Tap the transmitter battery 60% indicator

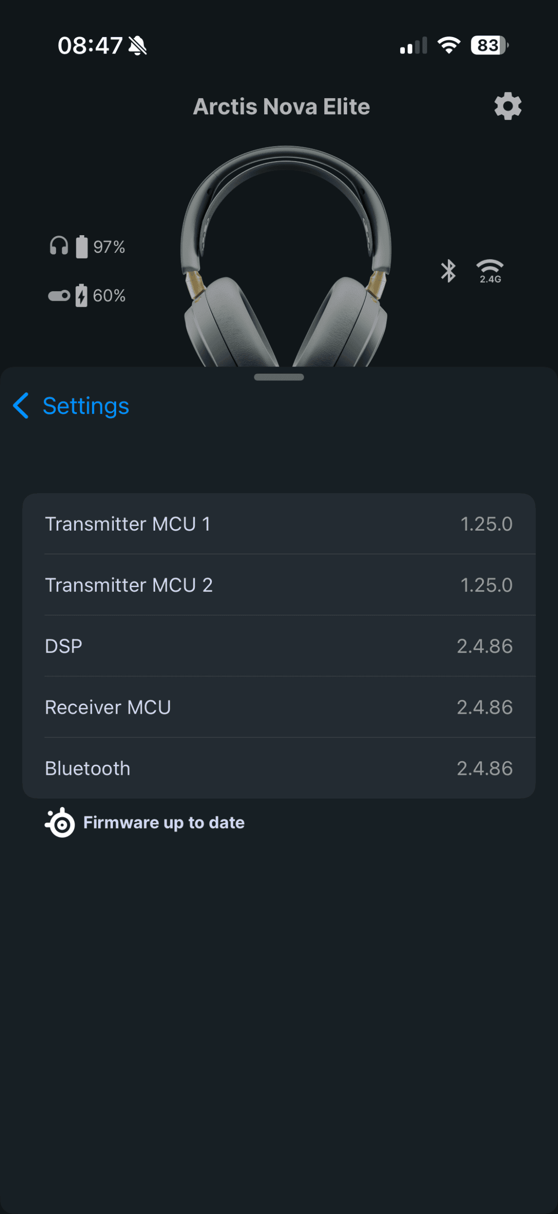[87, 295]
